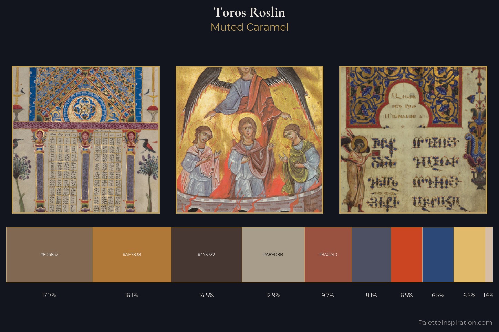The width and height of the screenshot is (499, 332).
Task: Click the 1.6% percentage label
Action: [x=488, y=295]
